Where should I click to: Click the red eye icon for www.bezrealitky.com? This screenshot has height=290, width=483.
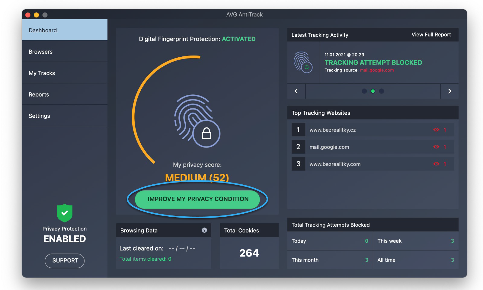[436, 164]
